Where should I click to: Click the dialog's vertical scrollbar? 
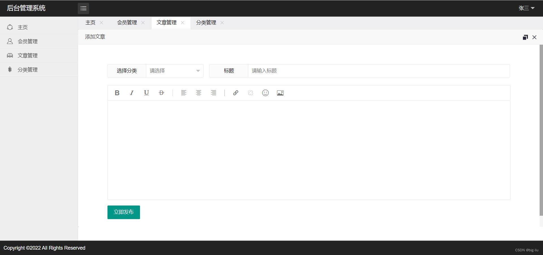tap(541, 130)
